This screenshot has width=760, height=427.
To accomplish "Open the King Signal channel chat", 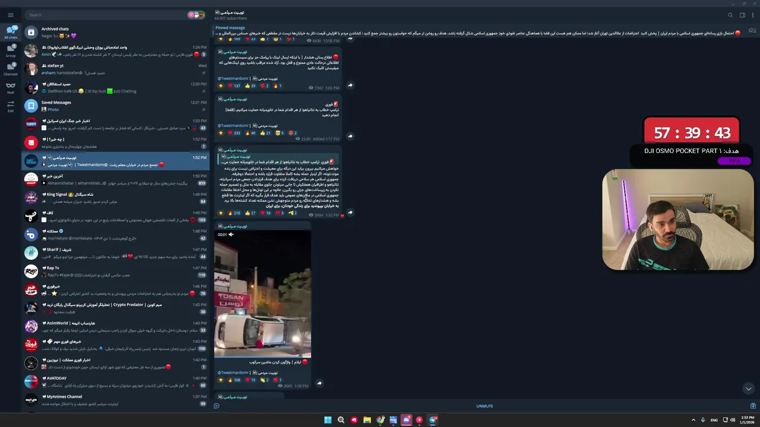I will tap(116, 197).
